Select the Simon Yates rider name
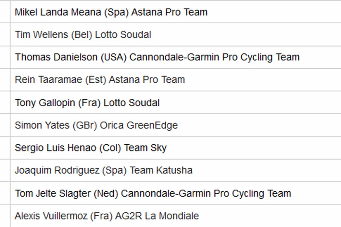The image size is (341, 227). tap(42, 125)
